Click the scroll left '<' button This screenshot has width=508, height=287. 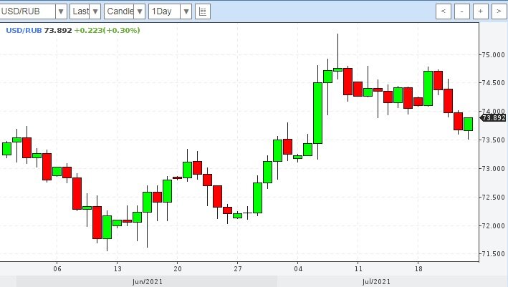coord(444,11)
